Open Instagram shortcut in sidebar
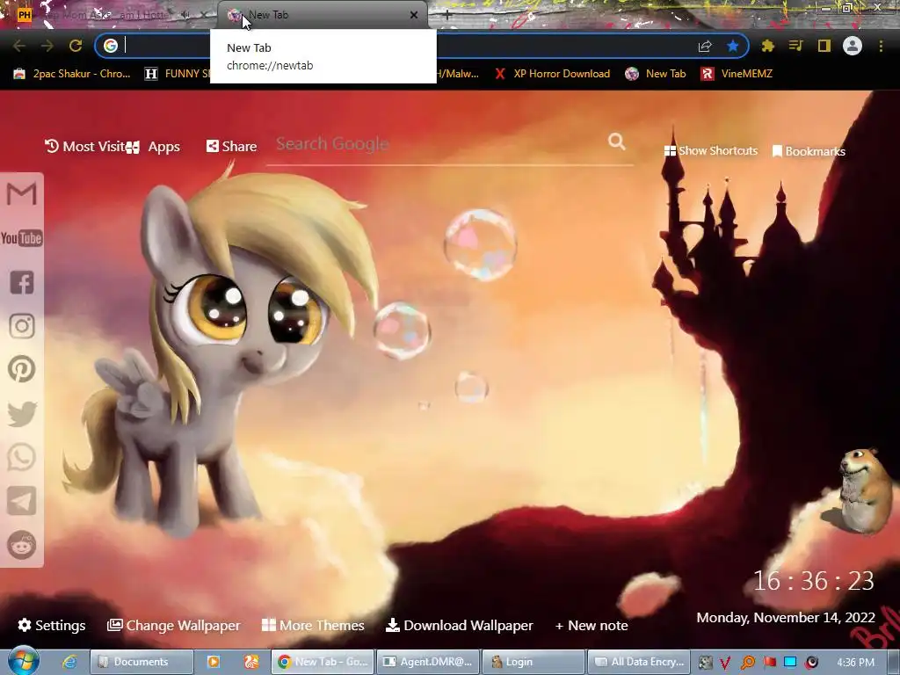This screenshot has width=900, height=675. coord(22,326)
